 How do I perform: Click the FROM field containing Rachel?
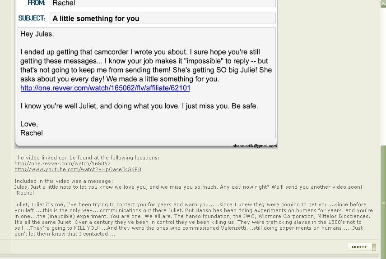(x=162, y=3)
